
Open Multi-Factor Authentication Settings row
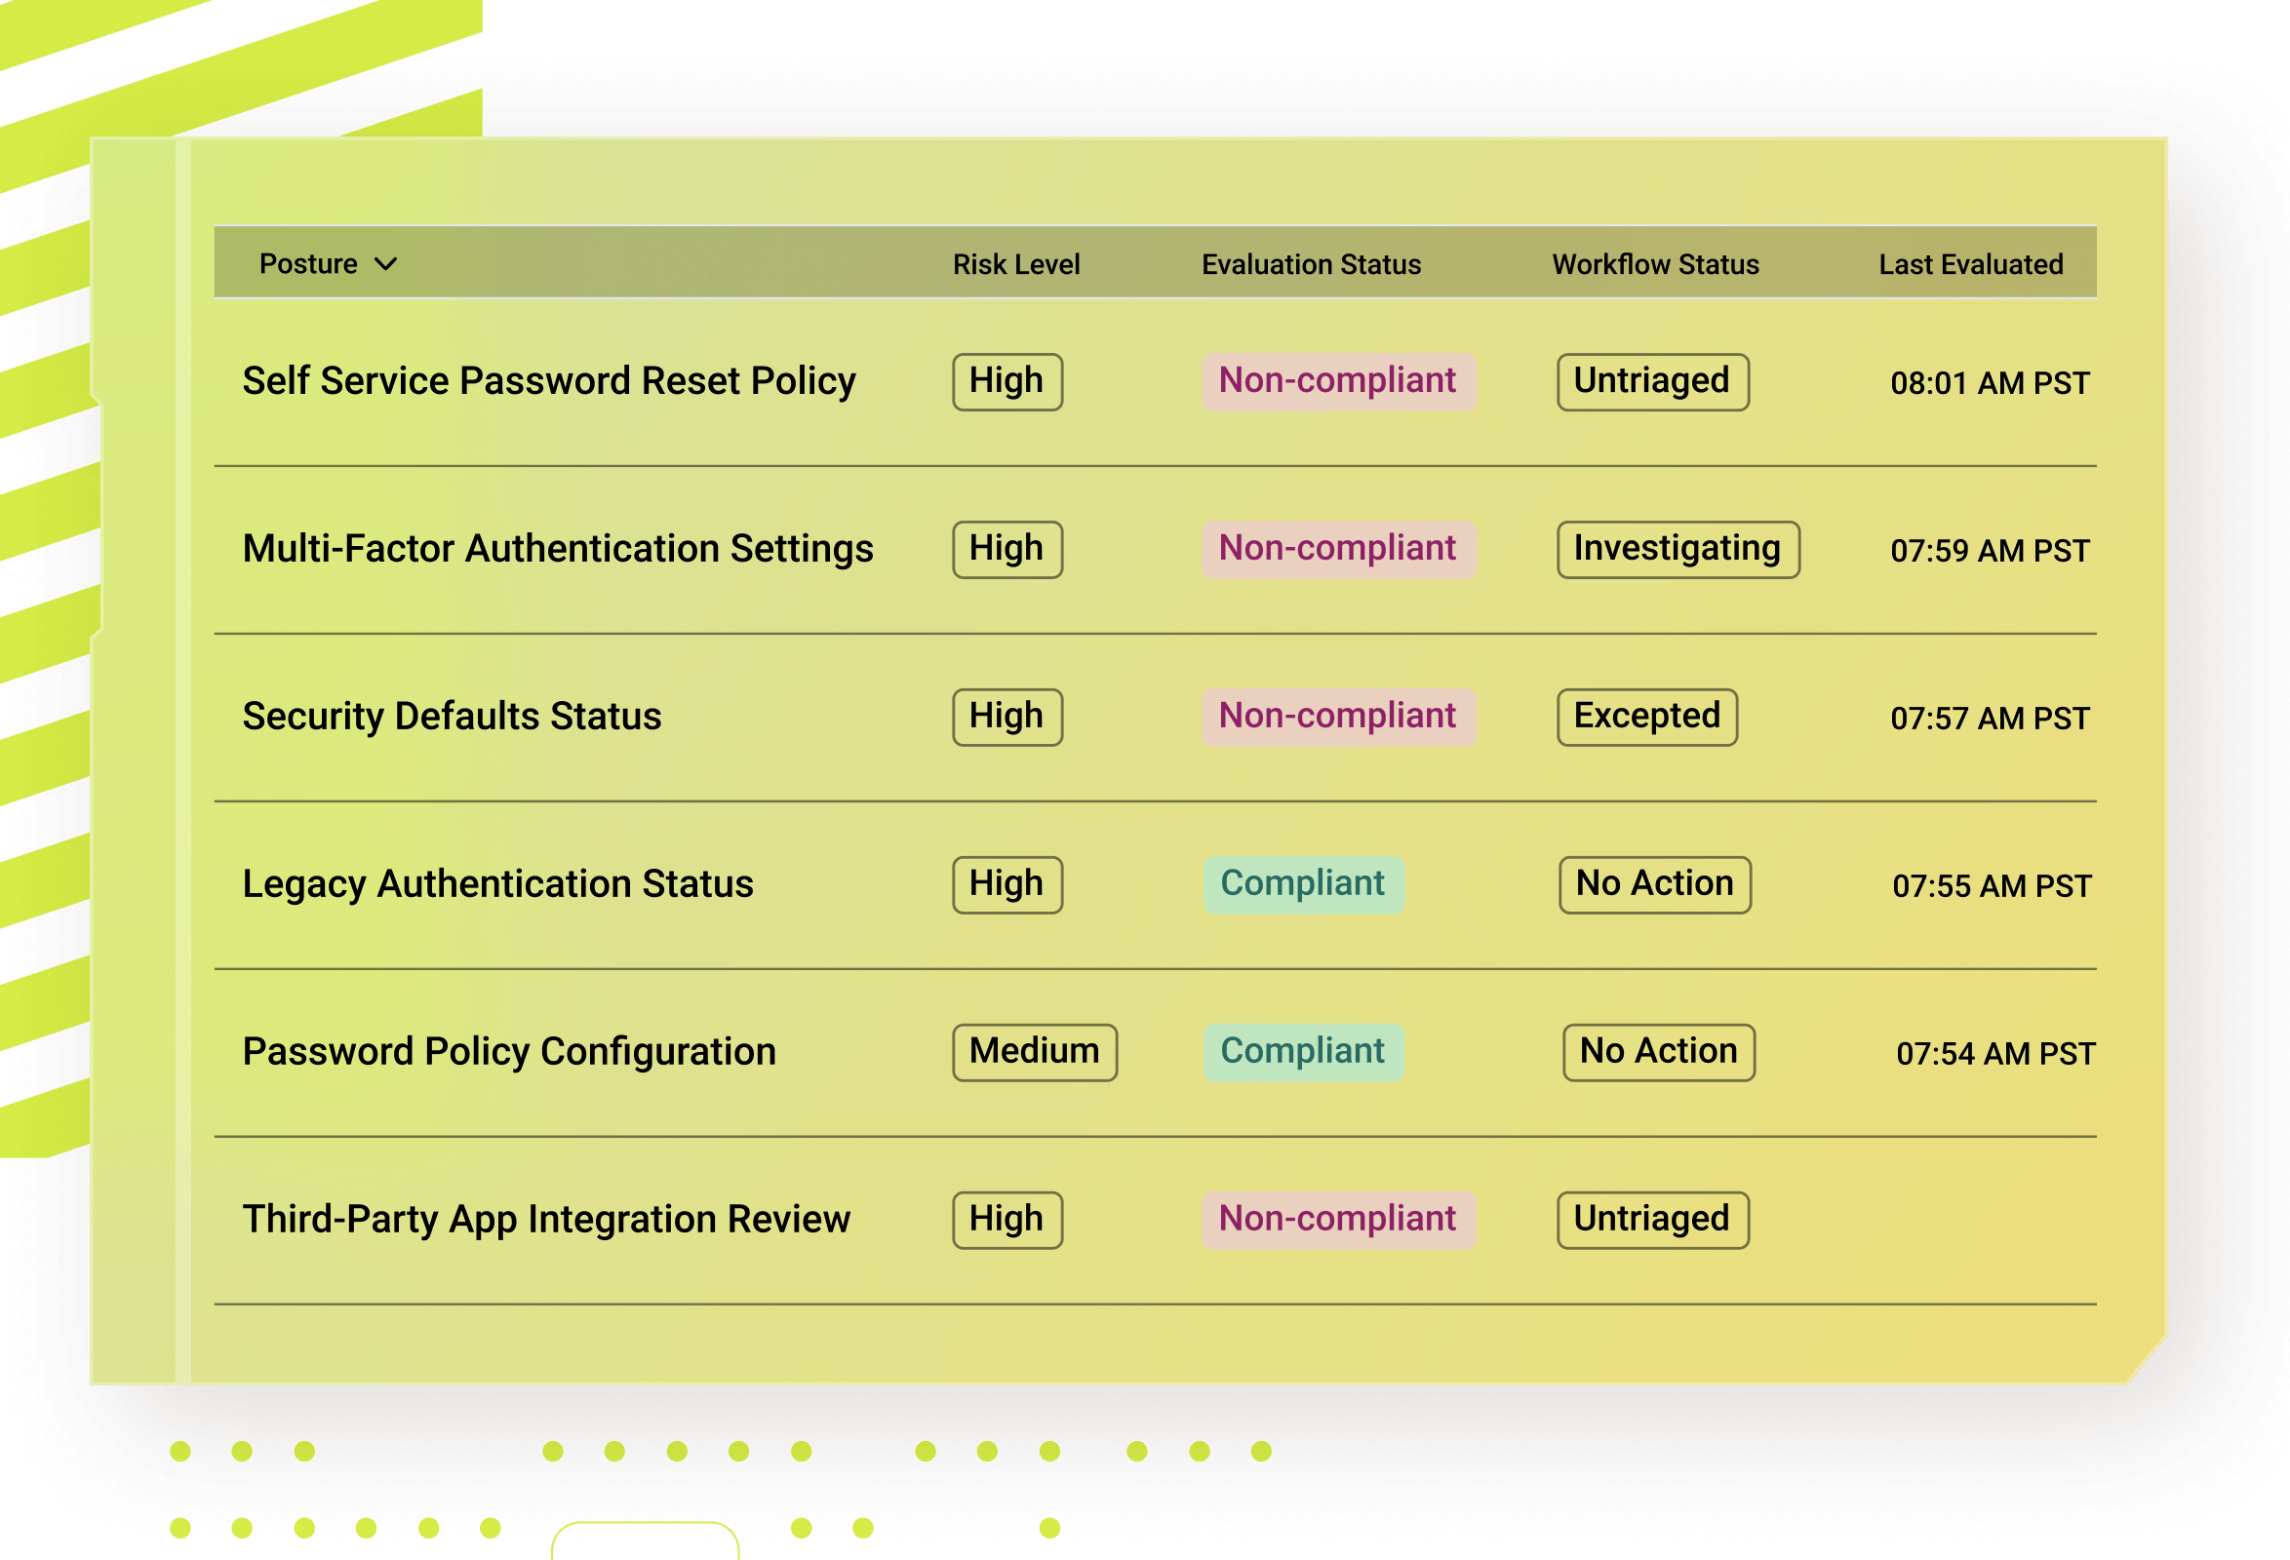(x=1155, y=550)
